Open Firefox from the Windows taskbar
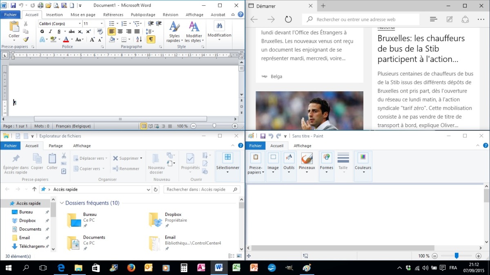This screenshot has width=490, height=275. [131, 268]
